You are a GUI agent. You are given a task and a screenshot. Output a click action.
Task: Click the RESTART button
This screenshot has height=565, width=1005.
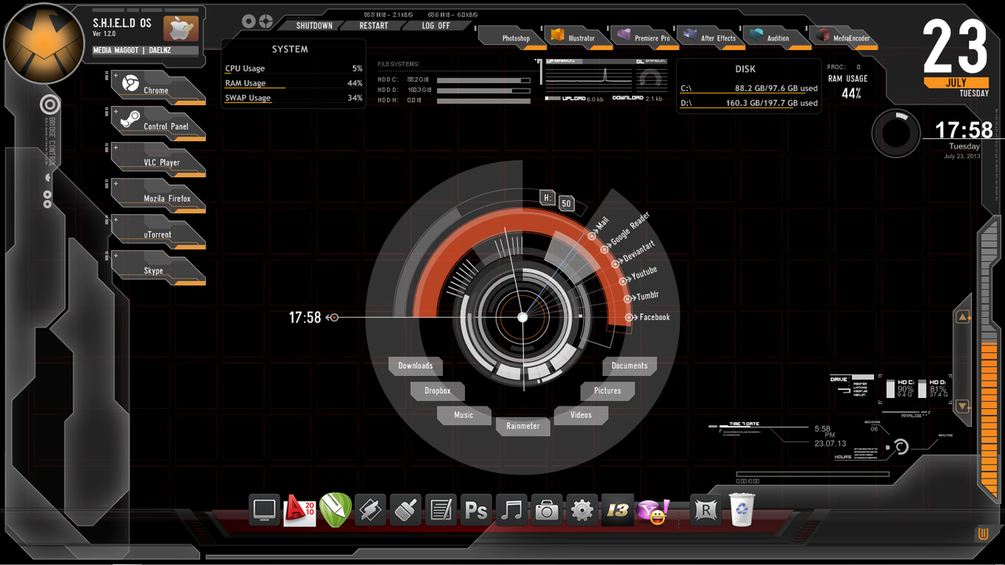374,25
